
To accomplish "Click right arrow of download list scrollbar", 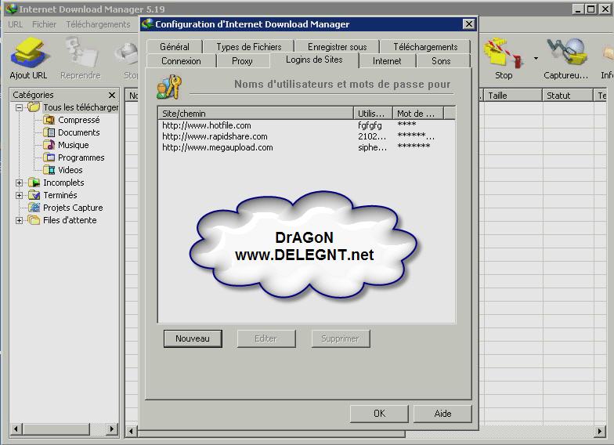I will [600, 432].
